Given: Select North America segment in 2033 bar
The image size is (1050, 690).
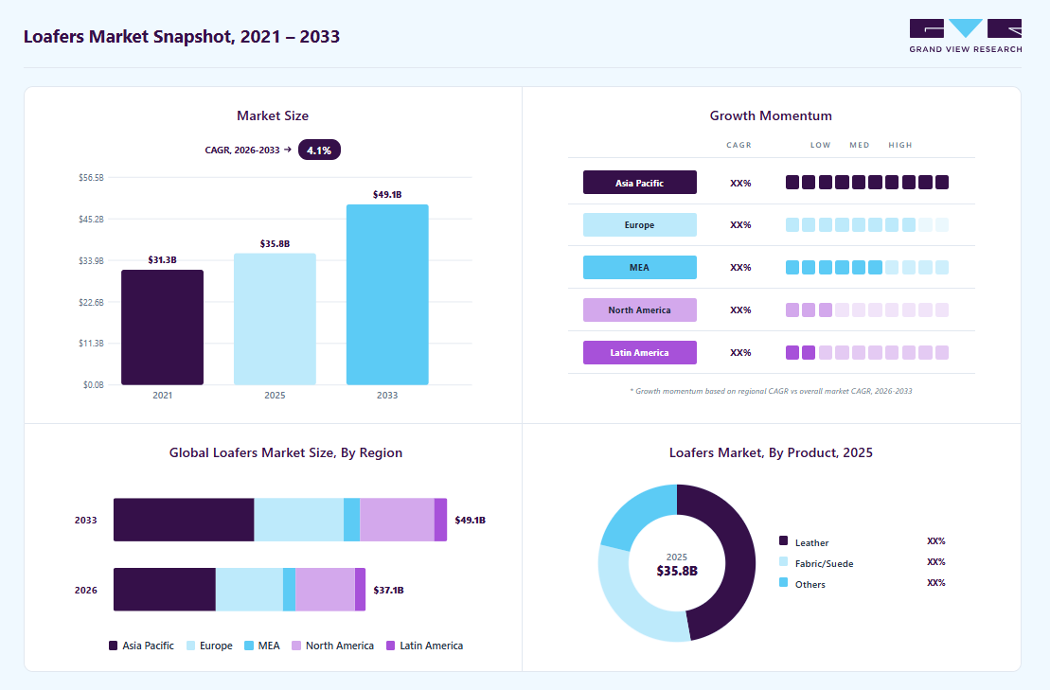Looking at the screenshot, I should (397, 520).
